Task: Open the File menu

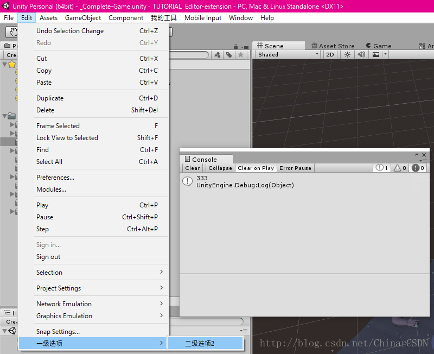Action: tap(9, 18)
